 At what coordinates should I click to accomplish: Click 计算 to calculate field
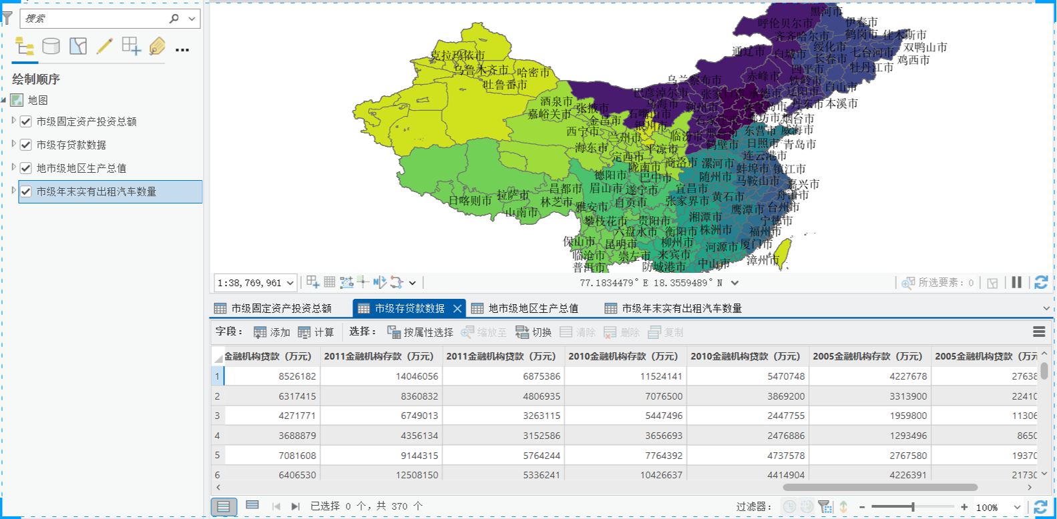point(316,332)
